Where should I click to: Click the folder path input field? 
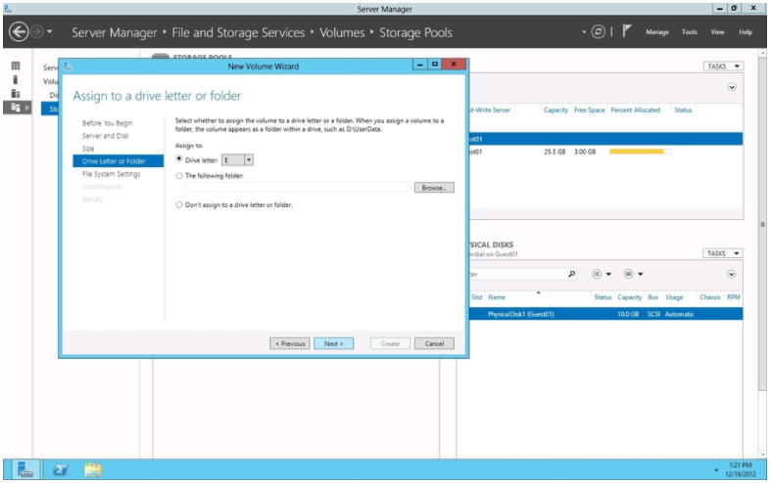point(298,187)
